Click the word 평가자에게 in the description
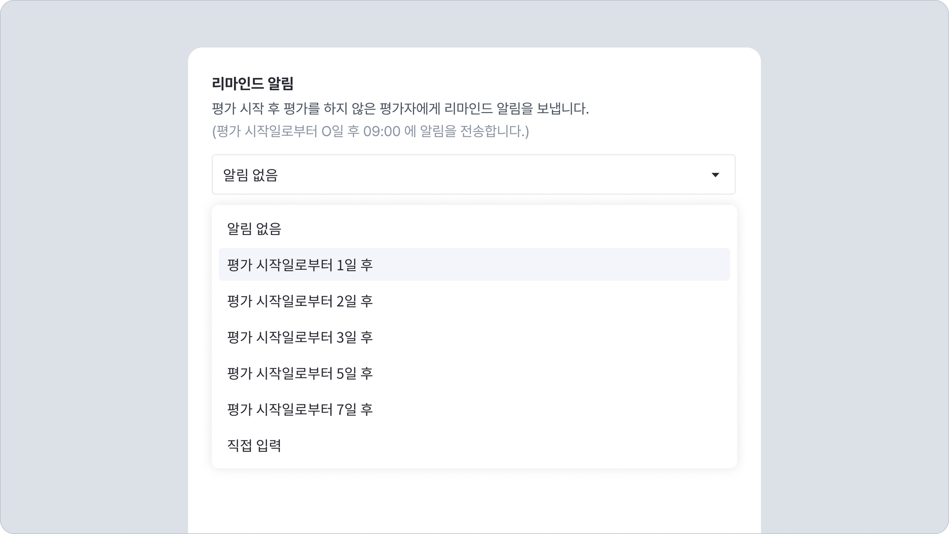This screenshot has width=949, height=534. click(410, 109)
